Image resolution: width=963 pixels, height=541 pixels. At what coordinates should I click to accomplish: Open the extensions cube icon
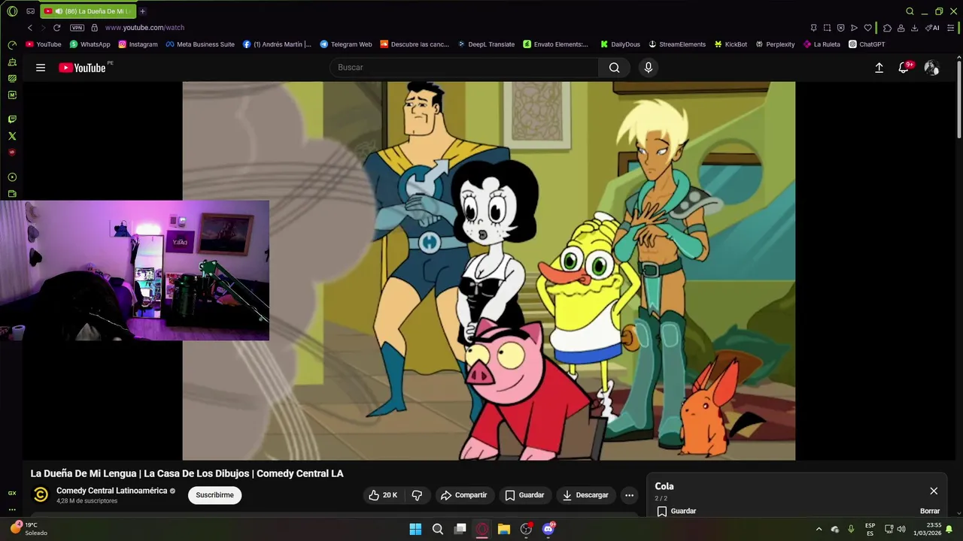(887, 28)
